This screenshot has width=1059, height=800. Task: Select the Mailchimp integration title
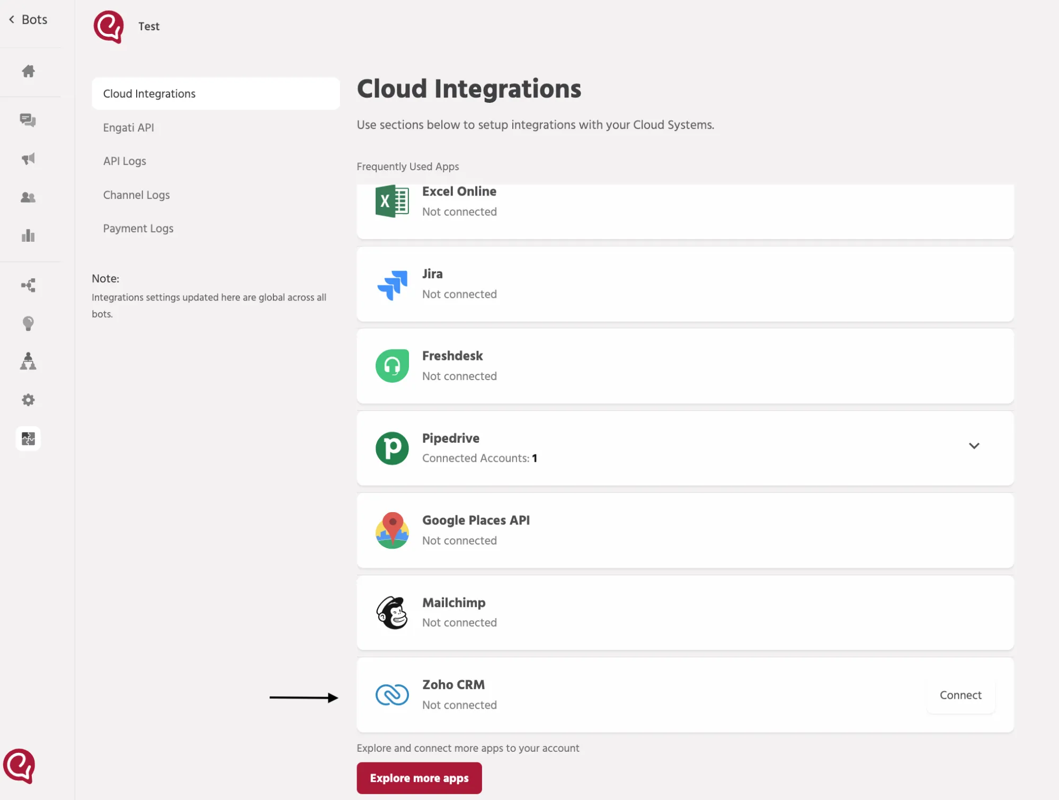coord(454,602)
